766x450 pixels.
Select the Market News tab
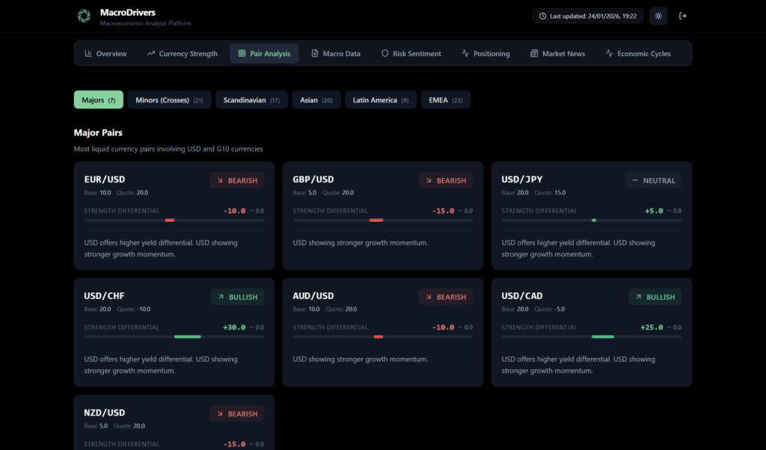pos(557,54)
